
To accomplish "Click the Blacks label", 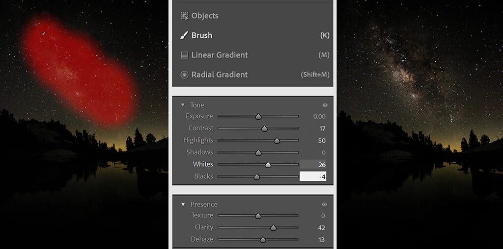I will click(203, 176).
